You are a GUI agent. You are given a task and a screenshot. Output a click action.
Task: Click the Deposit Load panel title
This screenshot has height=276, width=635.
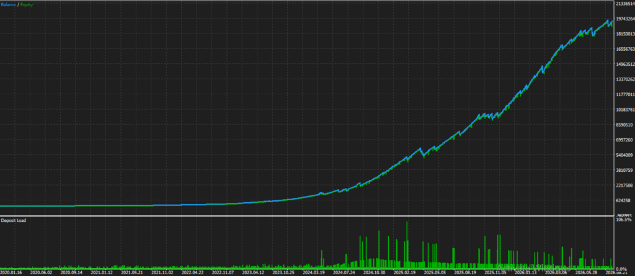pos(14,220)
